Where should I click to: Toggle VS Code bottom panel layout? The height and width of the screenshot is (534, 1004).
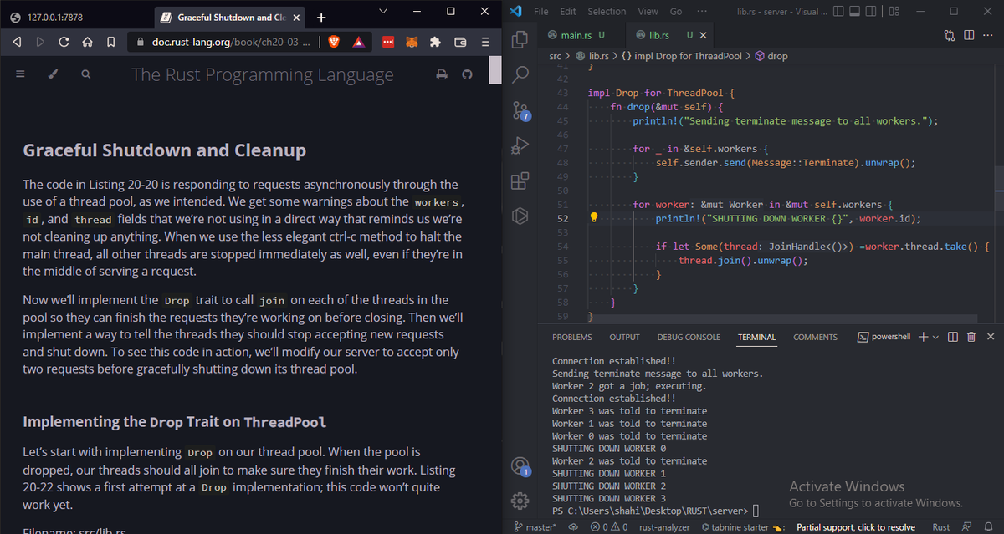click(855, 11)
